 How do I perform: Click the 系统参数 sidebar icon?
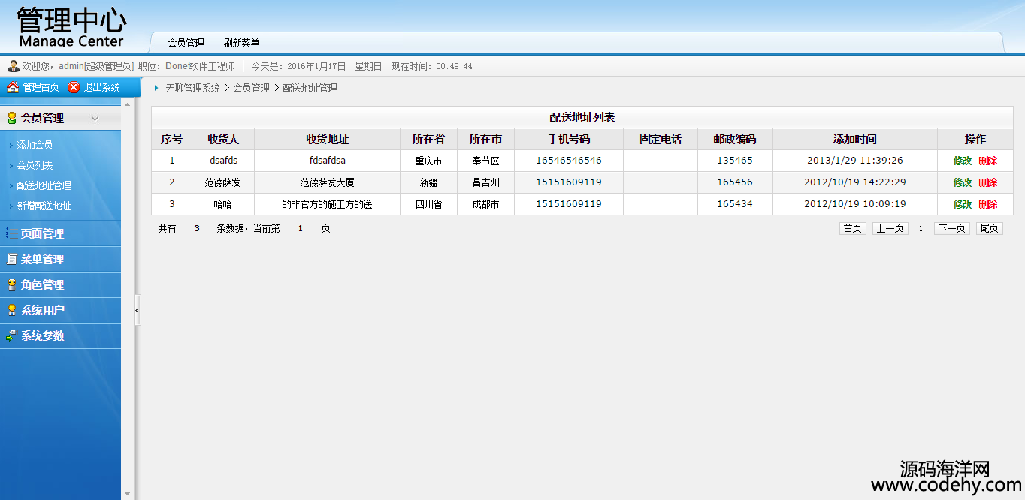tap(11, 336)
